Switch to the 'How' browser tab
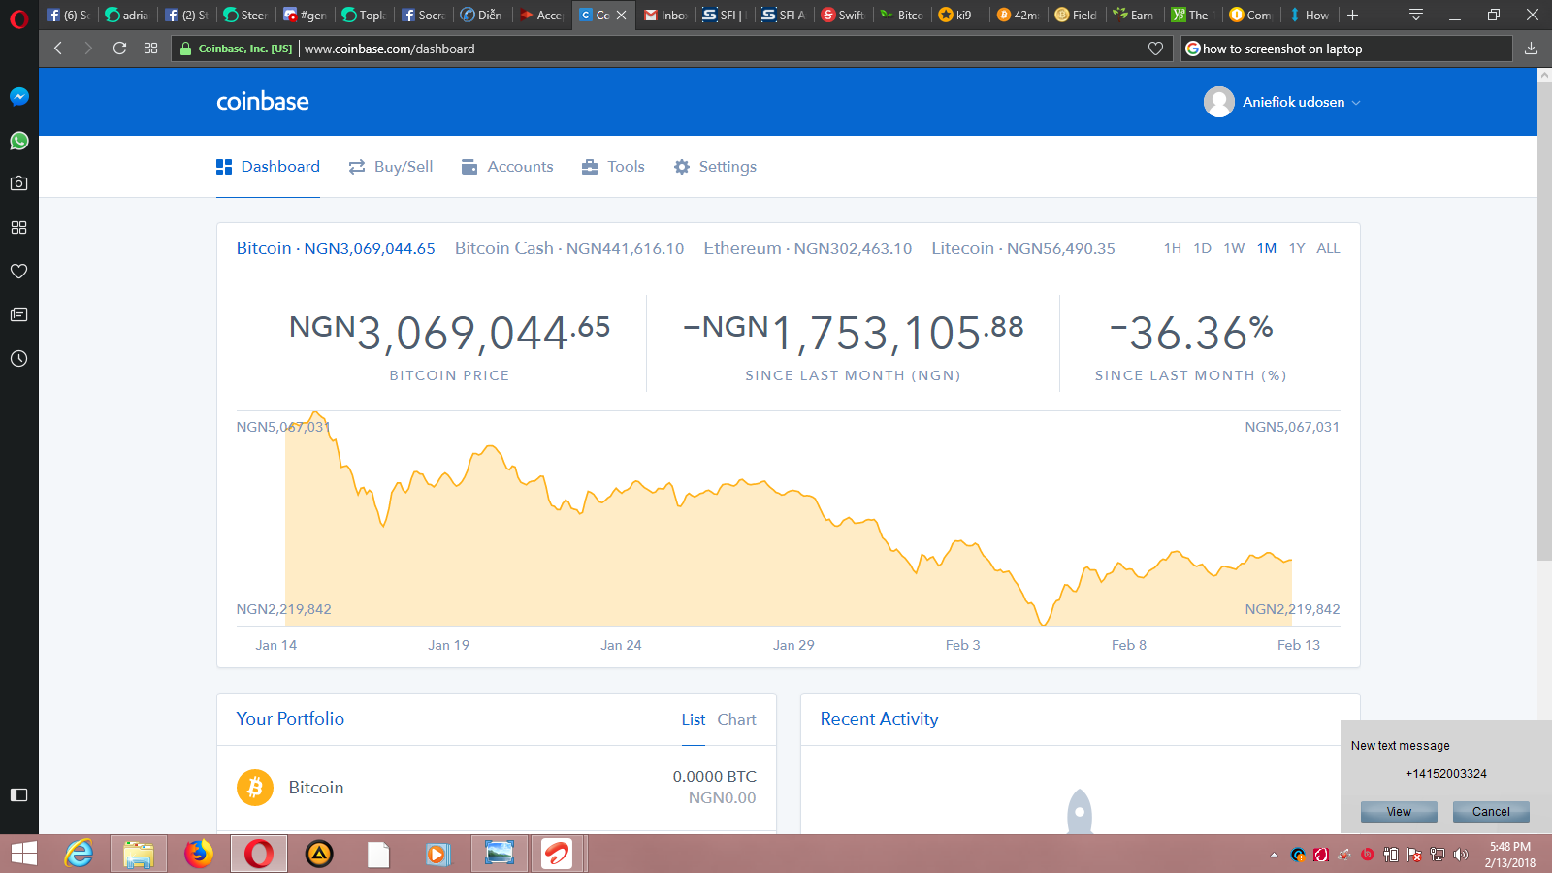This screenshot has height=873, width=1552. pyautogui.click(x=1309, y=15)
